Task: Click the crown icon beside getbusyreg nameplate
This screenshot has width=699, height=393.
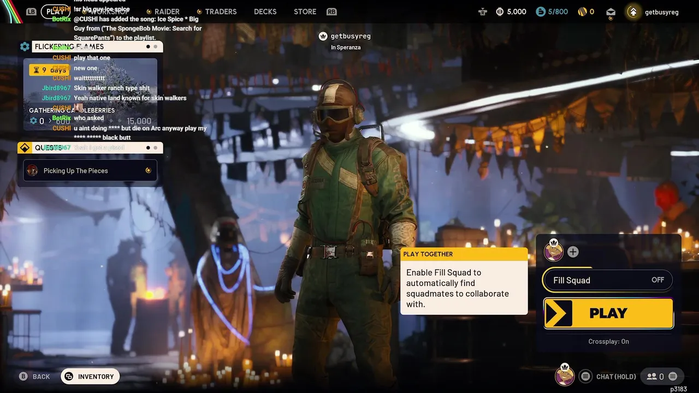Action: coord(323,36)
